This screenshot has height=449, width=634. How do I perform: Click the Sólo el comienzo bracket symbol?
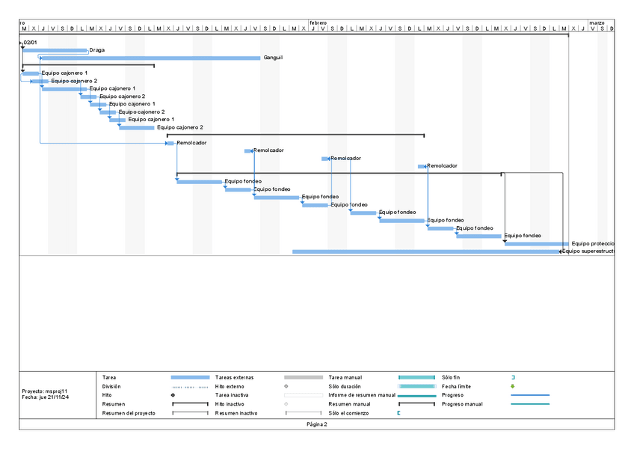[x=398, y=413]
